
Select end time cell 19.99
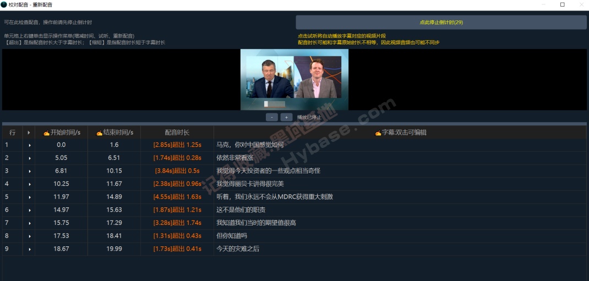tap(114, 249)
